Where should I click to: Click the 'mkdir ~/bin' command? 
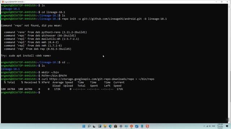50,72
